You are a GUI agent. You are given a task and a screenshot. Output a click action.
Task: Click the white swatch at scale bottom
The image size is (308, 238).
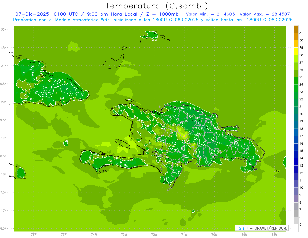[x=296, y=228]
